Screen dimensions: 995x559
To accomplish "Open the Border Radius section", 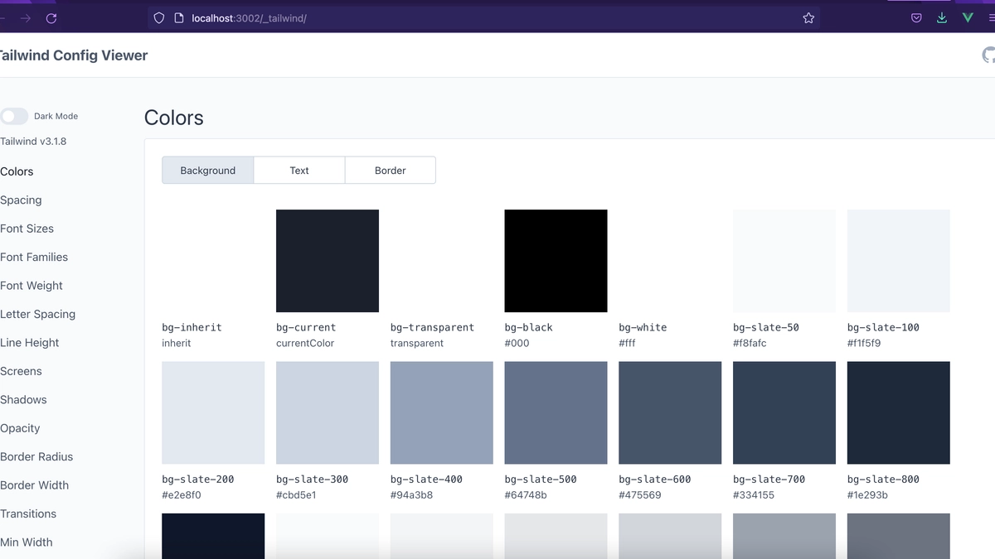I will (x=36, y=456).
